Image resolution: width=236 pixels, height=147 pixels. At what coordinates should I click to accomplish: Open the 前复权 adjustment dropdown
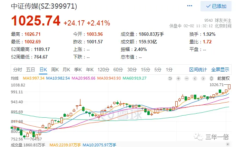[223, 78]
